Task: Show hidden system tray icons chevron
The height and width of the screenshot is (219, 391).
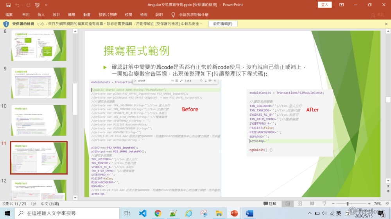Action: (x=310, y=213)
